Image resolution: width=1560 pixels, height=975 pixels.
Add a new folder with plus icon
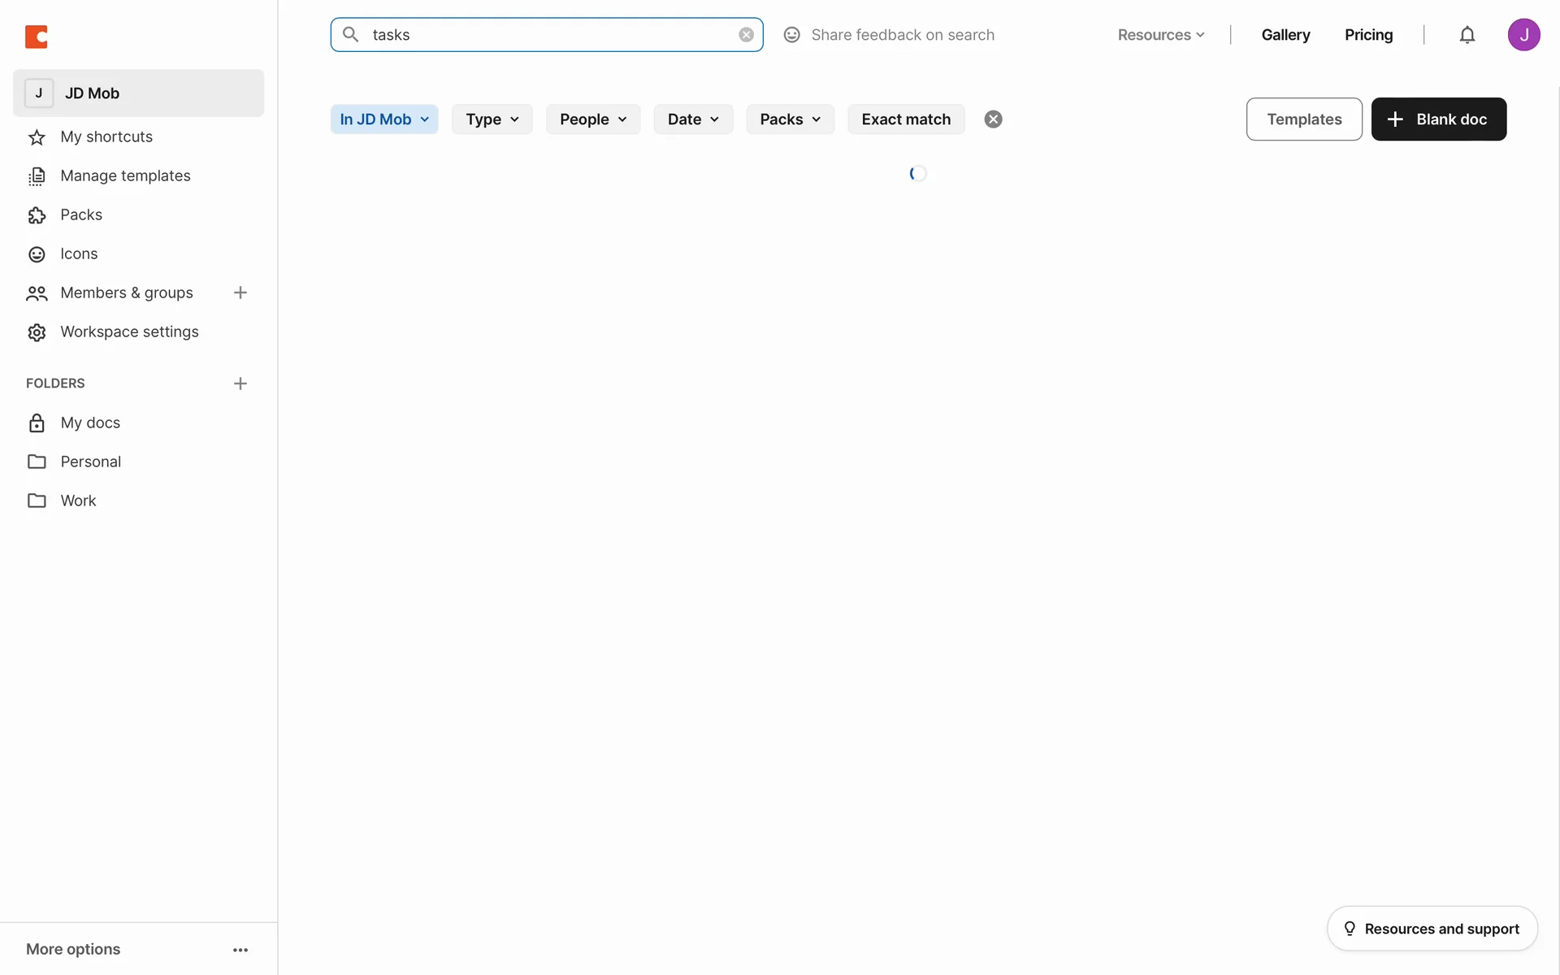click(x=240, y=383)
